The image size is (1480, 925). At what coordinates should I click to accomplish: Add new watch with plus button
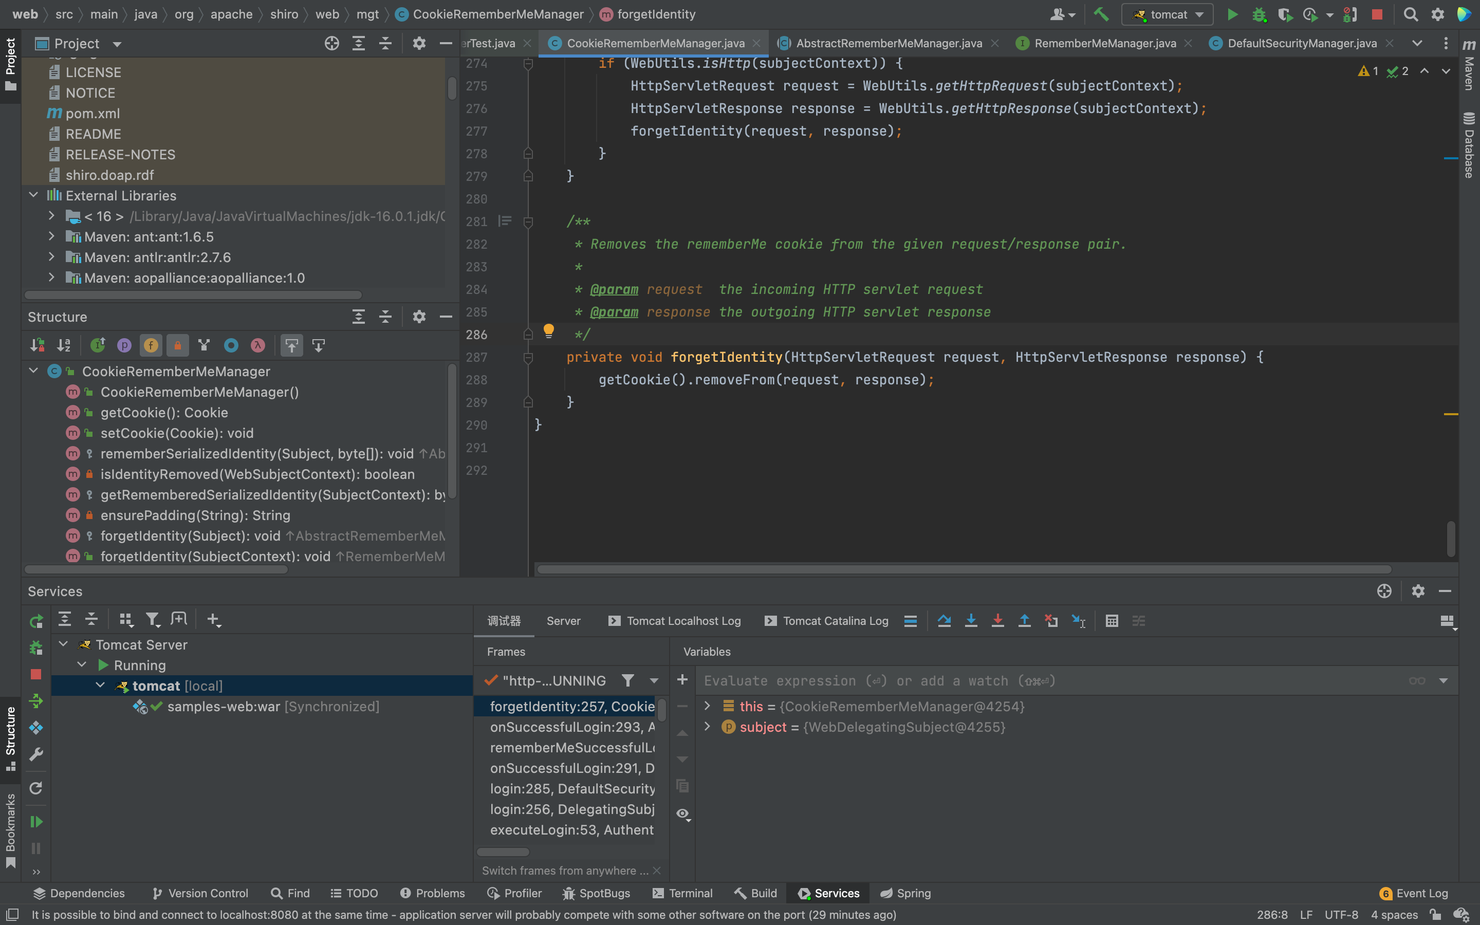[x=682, y=680]
